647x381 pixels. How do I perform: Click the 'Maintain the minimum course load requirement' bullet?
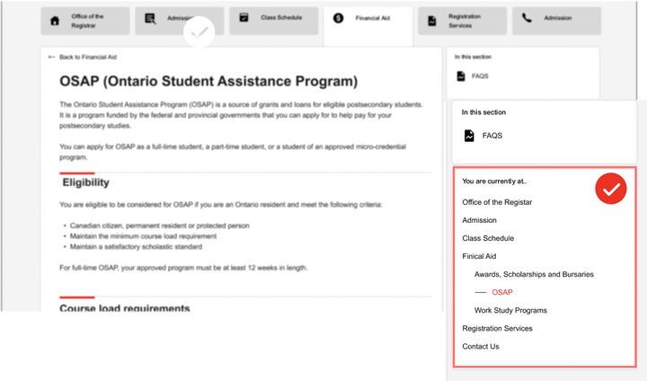coord(143,236)
